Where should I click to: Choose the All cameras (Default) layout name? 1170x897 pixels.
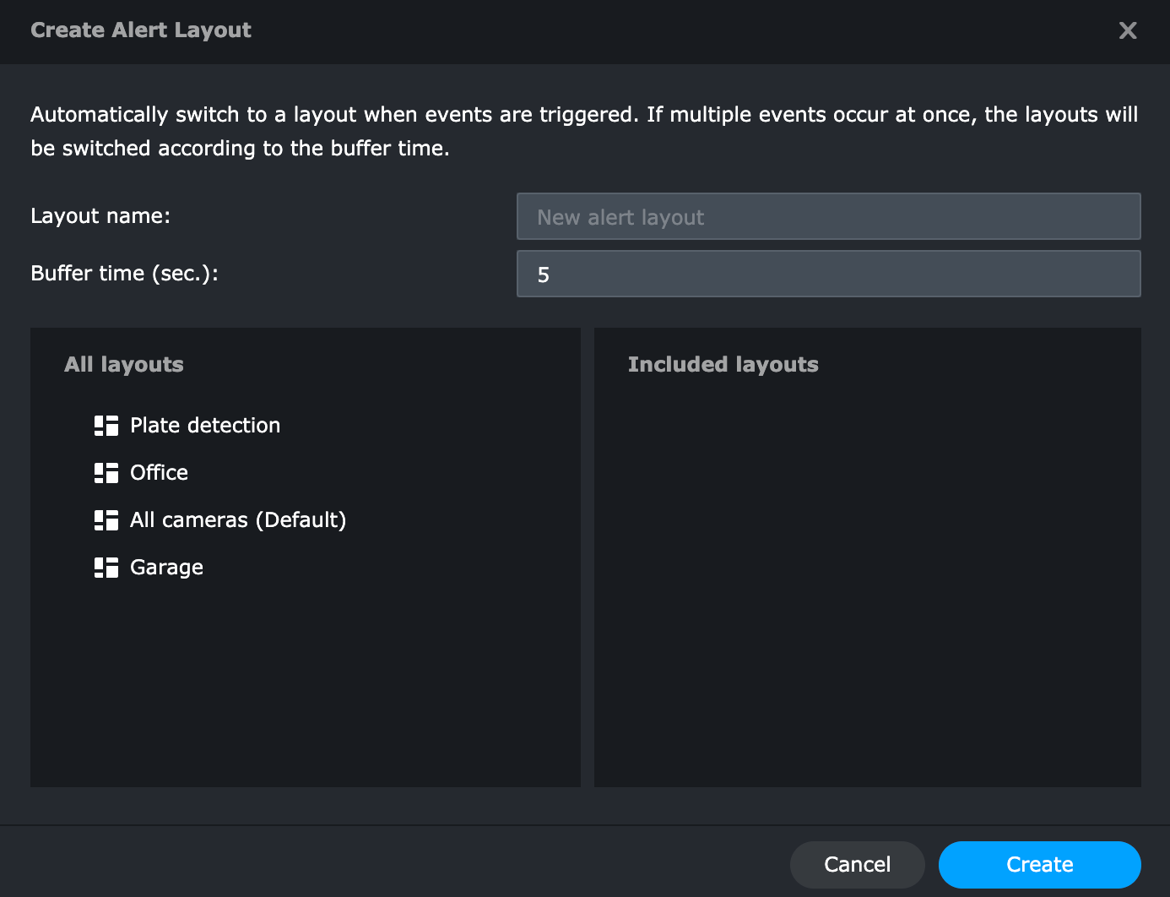[x=238, y=520]
